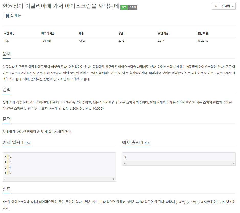Click the sample input line 1 3
This screenshot has height=213, width=240.
click(8, 173)
